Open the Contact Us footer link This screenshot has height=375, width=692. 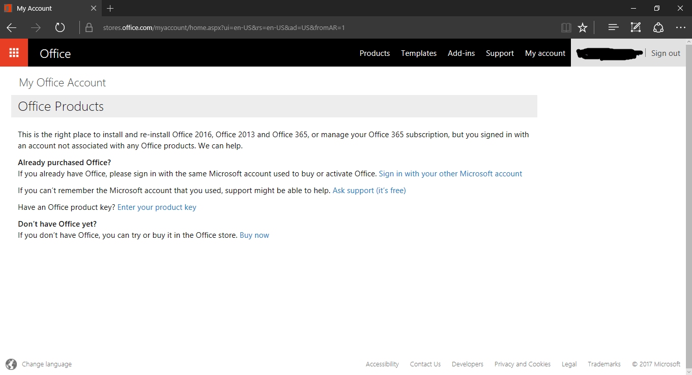coord(425,364)
